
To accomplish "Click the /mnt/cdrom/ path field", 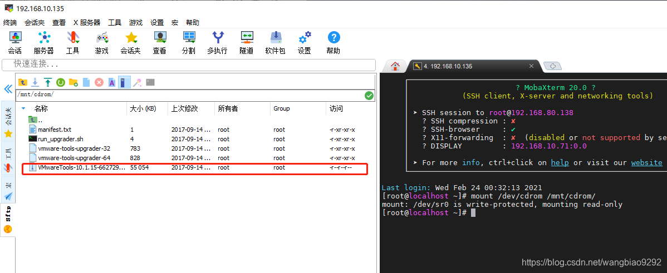I will pyautogui.click(x=190, y=95).
